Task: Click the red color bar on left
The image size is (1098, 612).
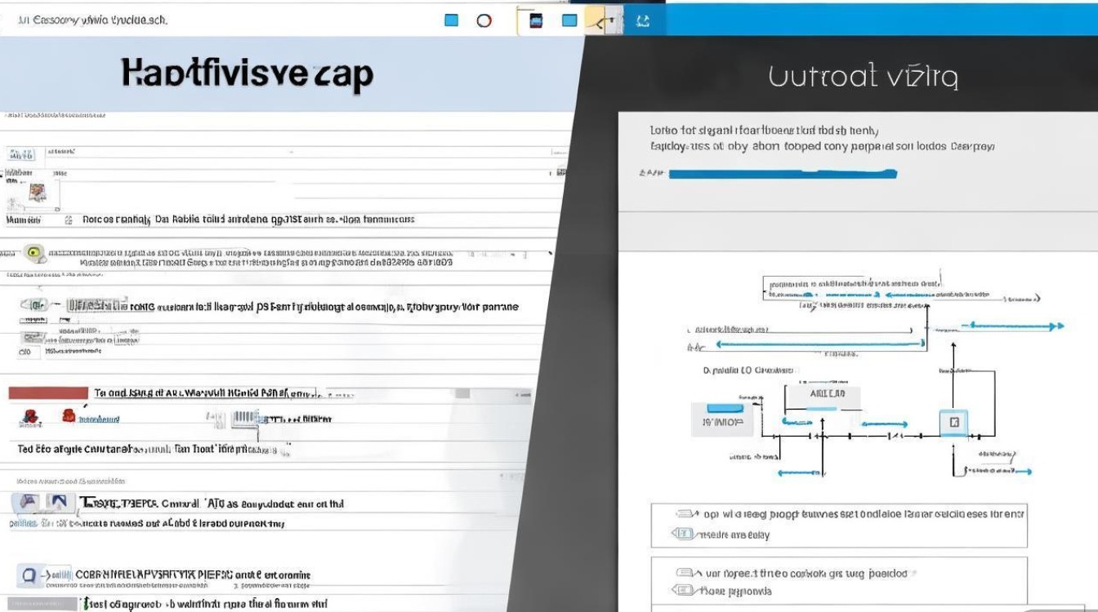Action: [48, 393]
